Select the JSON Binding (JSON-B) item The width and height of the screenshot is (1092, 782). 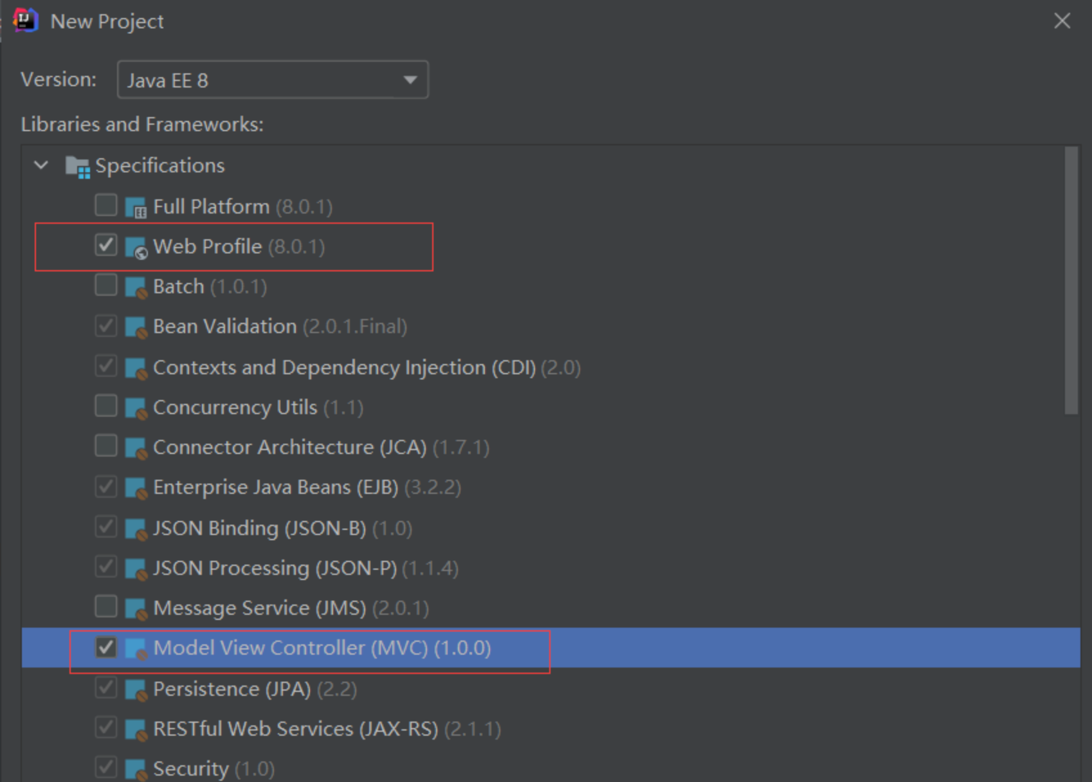coord(259,528)
